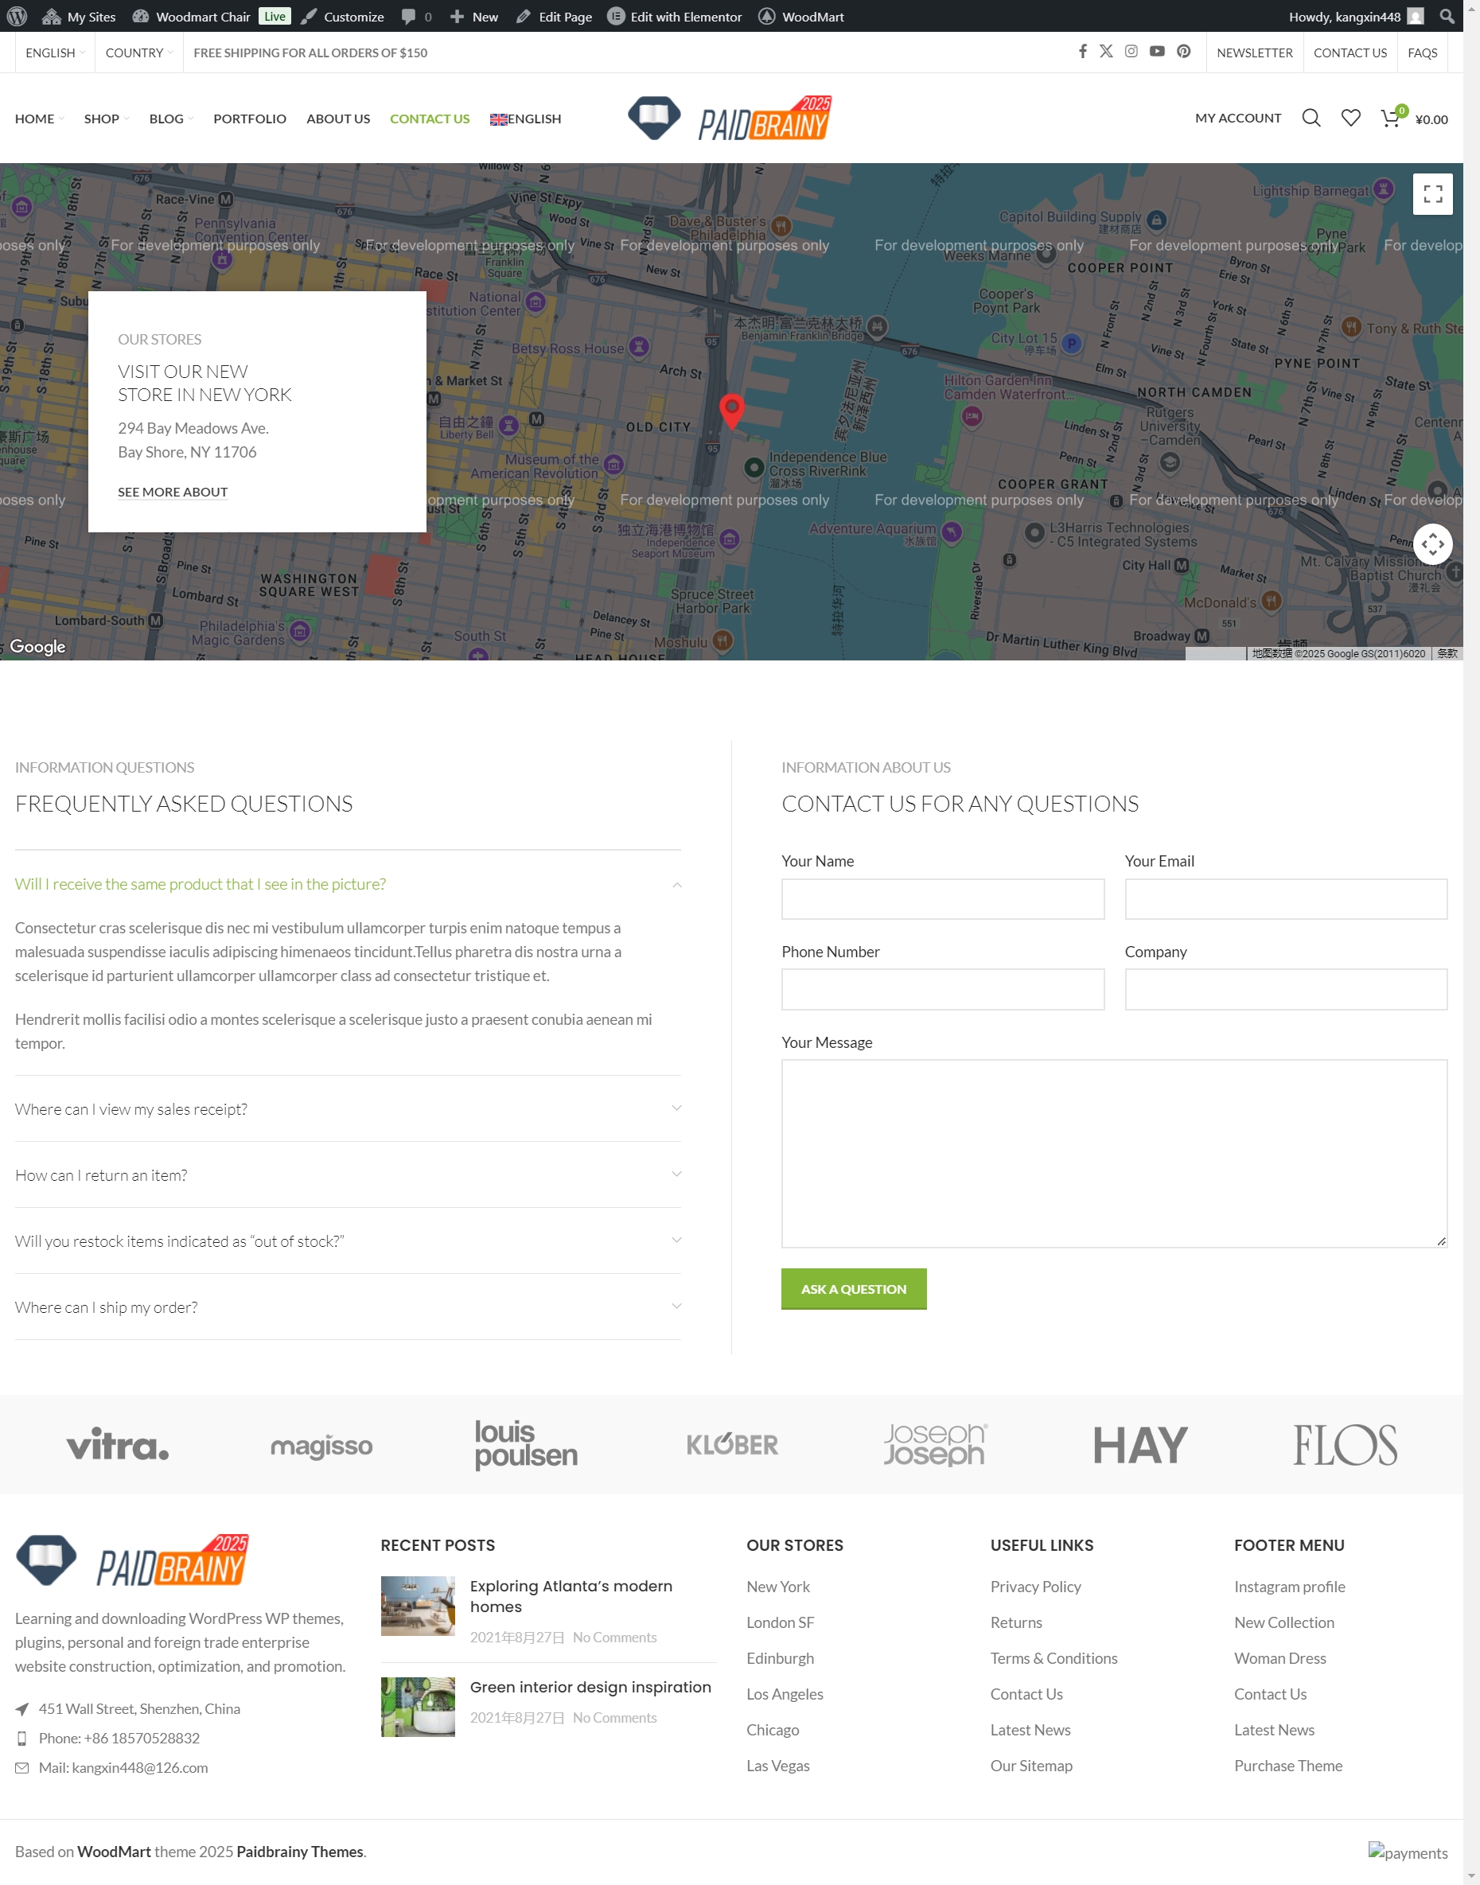Focus the Your Email input field
The width and height of the screenshot is (1480, 1885).
pyautogui.click(x=1286, y=898)
